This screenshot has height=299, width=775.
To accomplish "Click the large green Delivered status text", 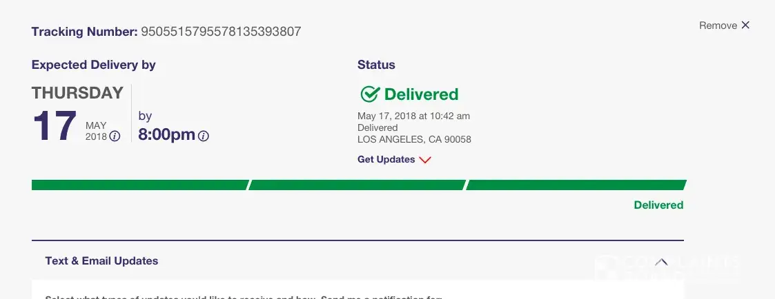I will click(x=421, y=94).
